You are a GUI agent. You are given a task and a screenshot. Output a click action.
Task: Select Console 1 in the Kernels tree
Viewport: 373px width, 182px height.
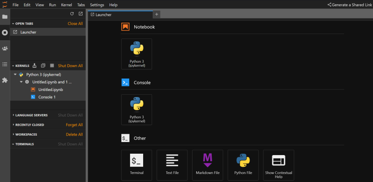point(47,97)
